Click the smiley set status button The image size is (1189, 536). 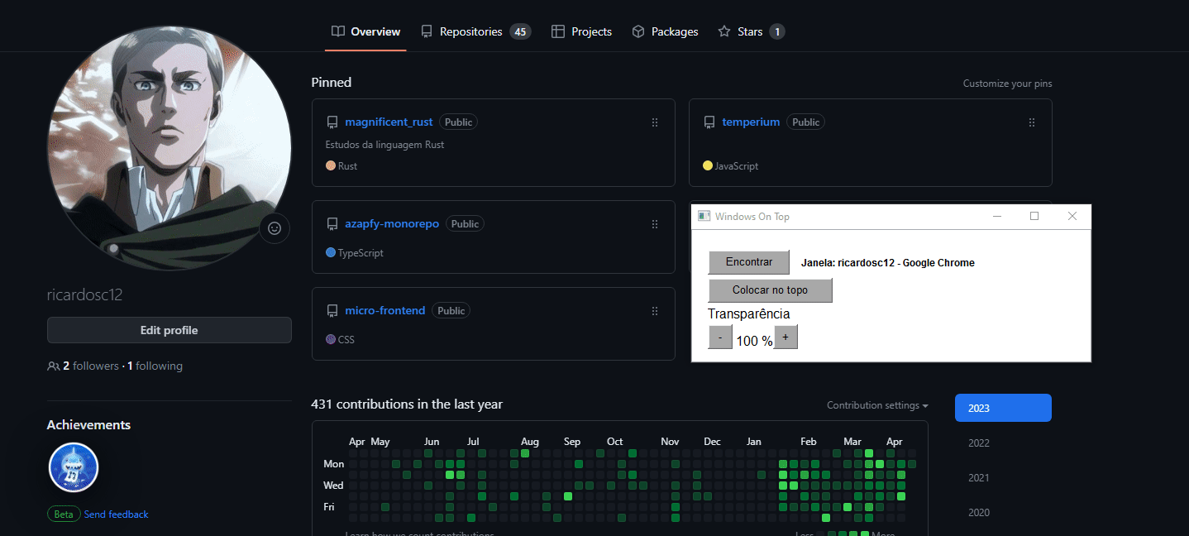pyautogui.click(x=275, y=228)
